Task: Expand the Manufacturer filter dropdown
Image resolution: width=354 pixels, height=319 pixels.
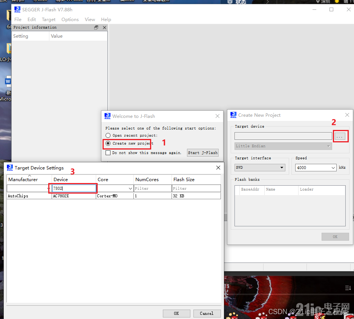Action: point(48,189)
